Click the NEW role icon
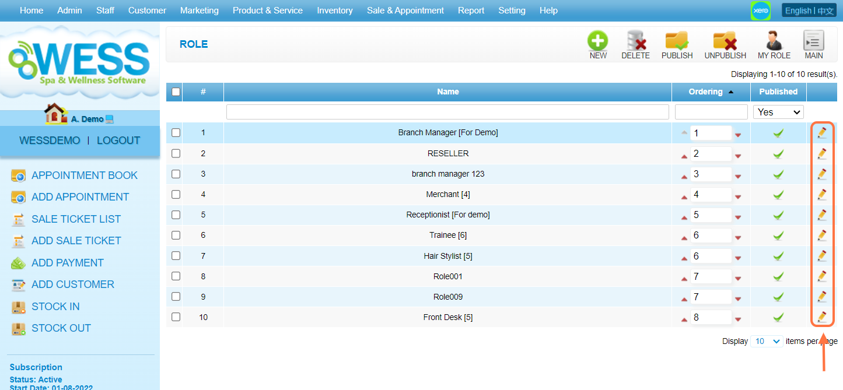 (x=597, y=41)
